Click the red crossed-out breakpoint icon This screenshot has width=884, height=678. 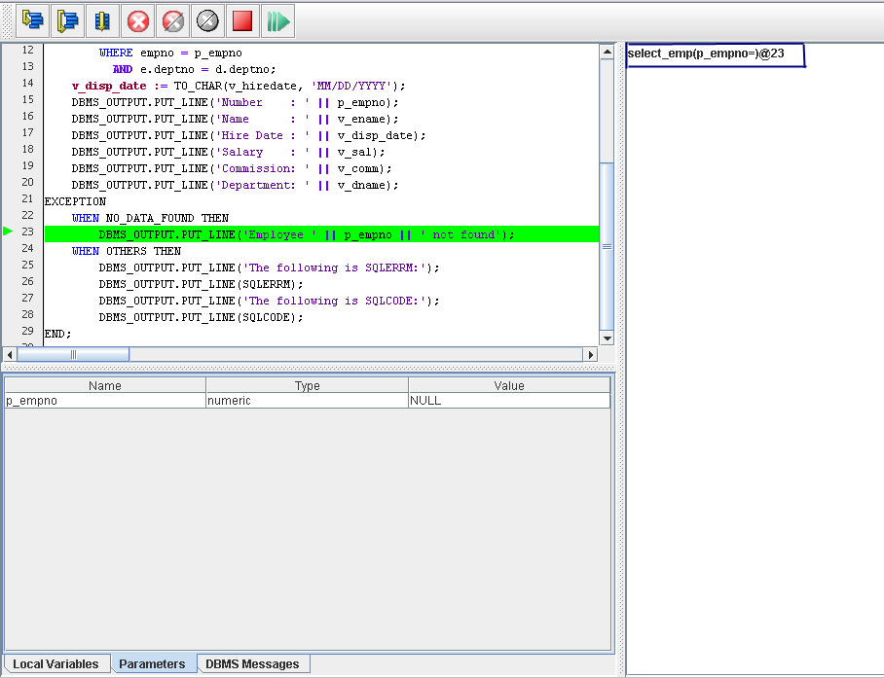(172, 19)
